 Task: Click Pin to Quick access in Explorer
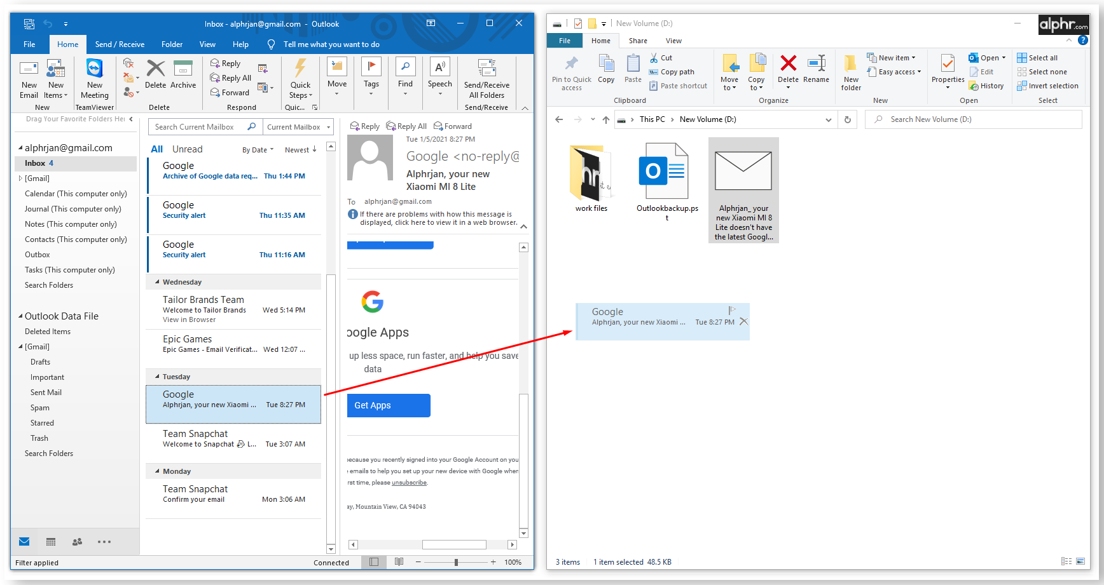(571, 74)
